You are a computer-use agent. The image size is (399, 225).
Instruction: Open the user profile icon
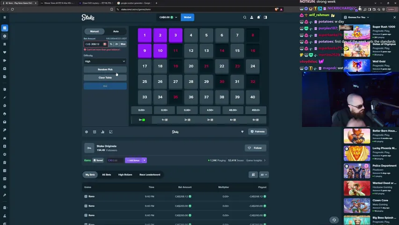pyautogui.click(x=252, y=17)
